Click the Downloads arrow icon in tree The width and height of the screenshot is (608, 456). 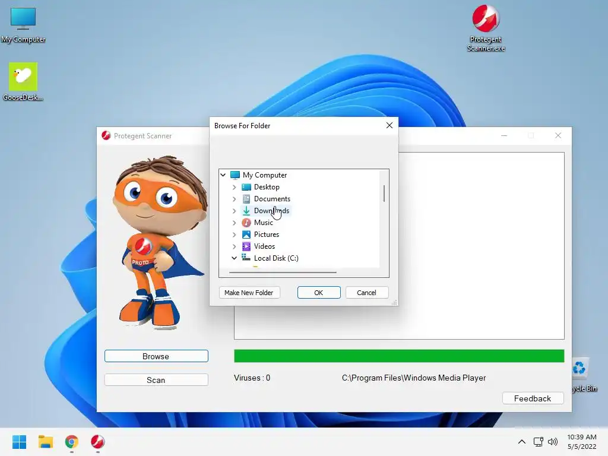(246, 211)
